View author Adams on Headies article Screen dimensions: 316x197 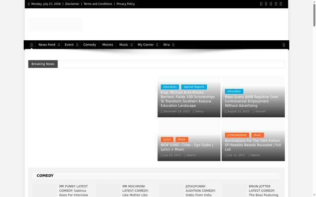[255, 155]
